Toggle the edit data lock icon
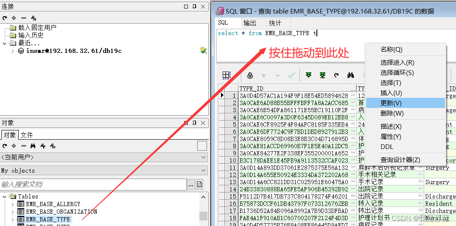The image size is (456, 226). click(x=250, y=75)
